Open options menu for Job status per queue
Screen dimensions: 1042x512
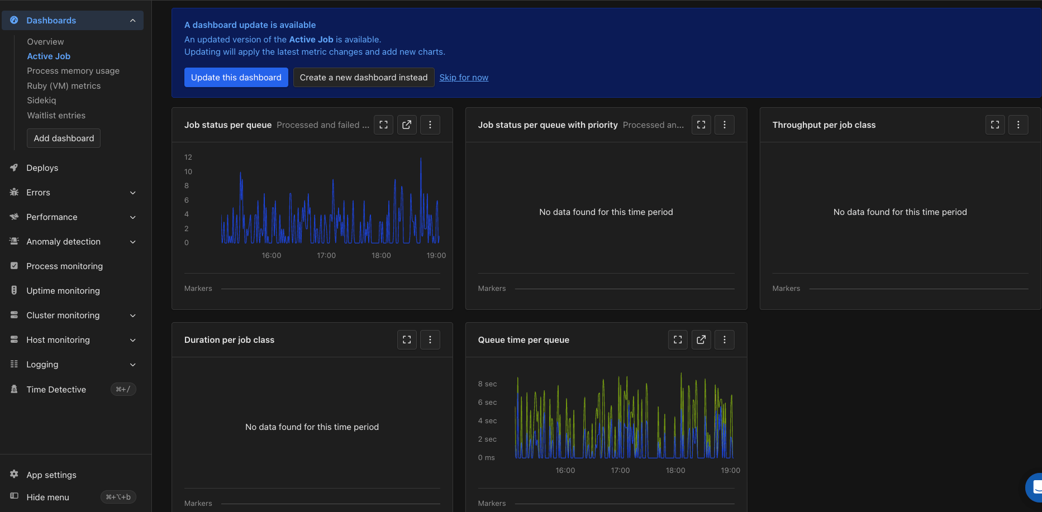430,125
